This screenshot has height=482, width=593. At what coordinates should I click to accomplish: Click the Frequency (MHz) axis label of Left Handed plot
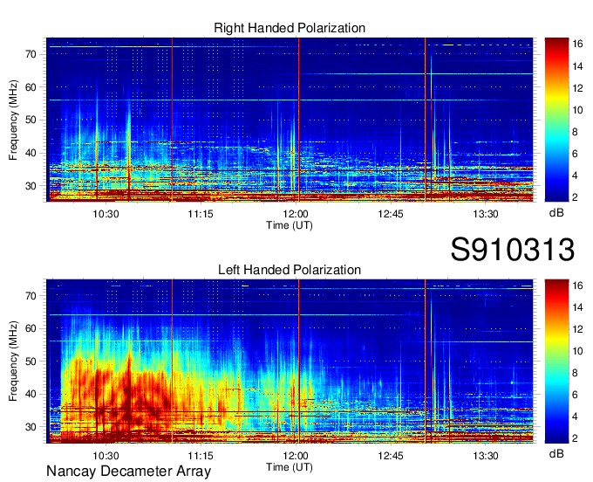(13, 361)
